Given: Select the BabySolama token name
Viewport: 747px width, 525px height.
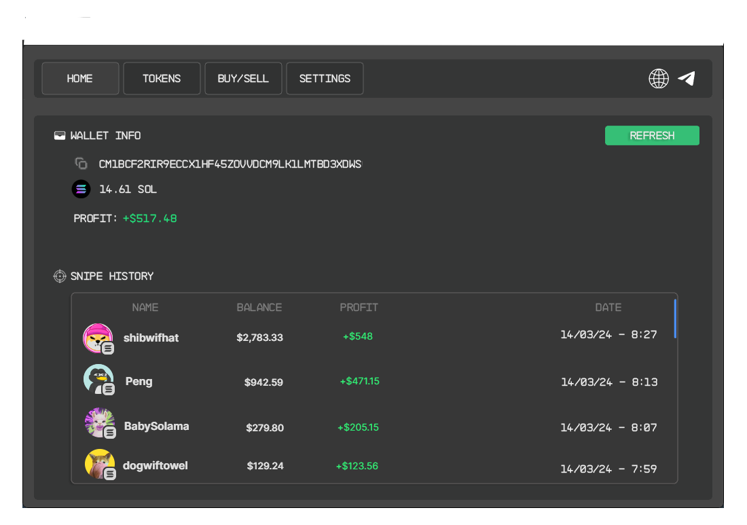Looking at the screenshot, I should tap(156, 426).
